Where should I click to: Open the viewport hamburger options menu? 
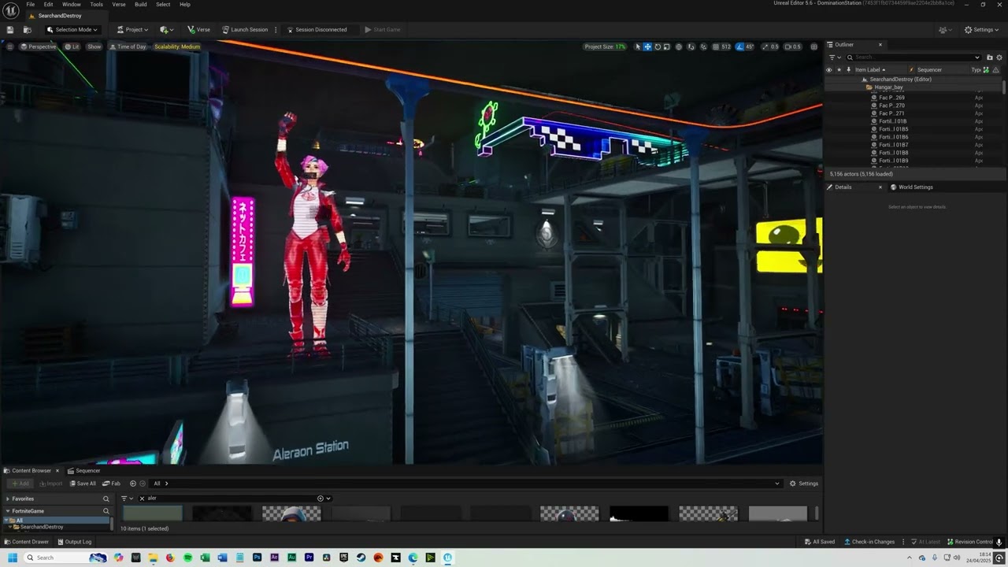pos(9,46)
